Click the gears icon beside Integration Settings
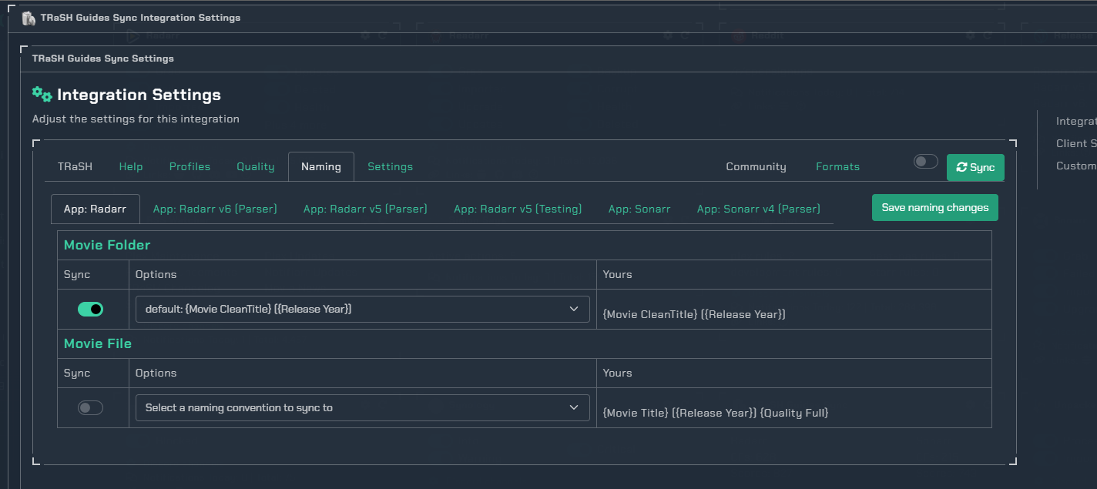Viewport: 1097px width, 489px height. (42, 95)
